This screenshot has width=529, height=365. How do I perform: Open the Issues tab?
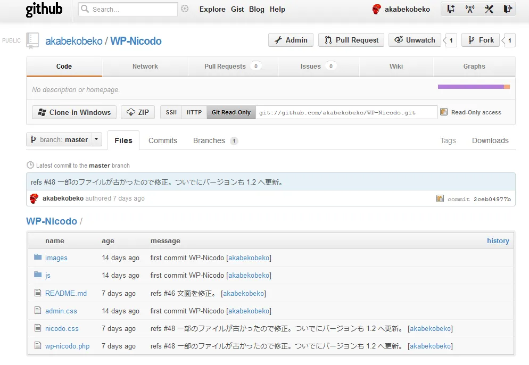click(x=310, y=66)
